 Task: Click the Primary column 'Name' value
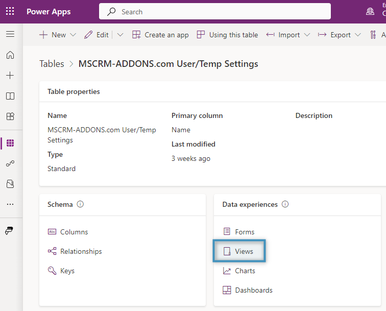click(x=181, y=130)
